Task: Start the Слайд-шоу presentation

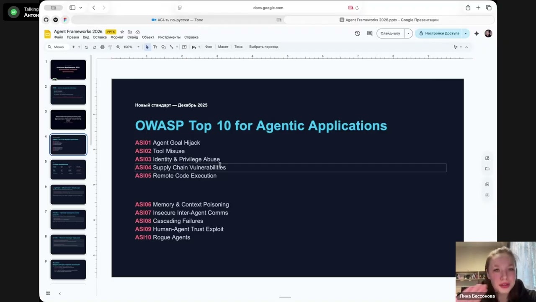Action: point(390,34)
